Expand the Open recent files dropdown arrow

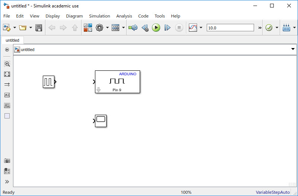coord(31,28)
